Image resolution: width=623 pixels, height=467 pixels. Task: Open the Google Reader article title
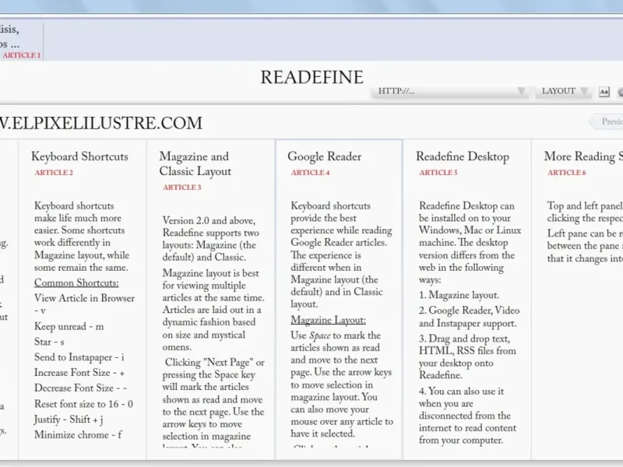[x=324, y=156]
